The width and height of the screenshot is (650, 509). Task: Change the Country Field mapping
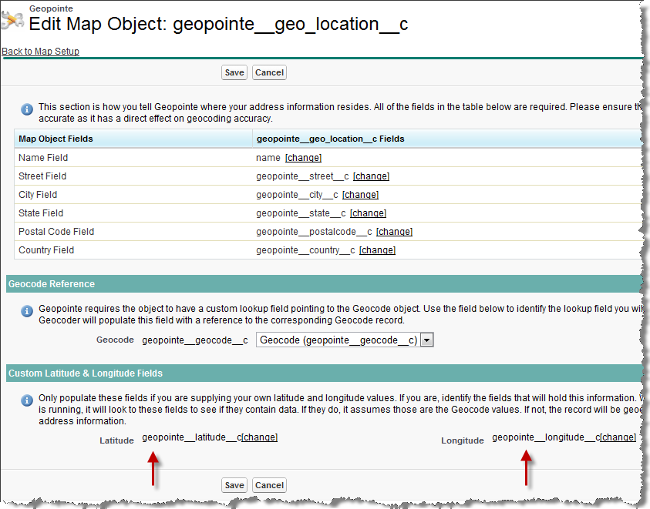[377, 250]
